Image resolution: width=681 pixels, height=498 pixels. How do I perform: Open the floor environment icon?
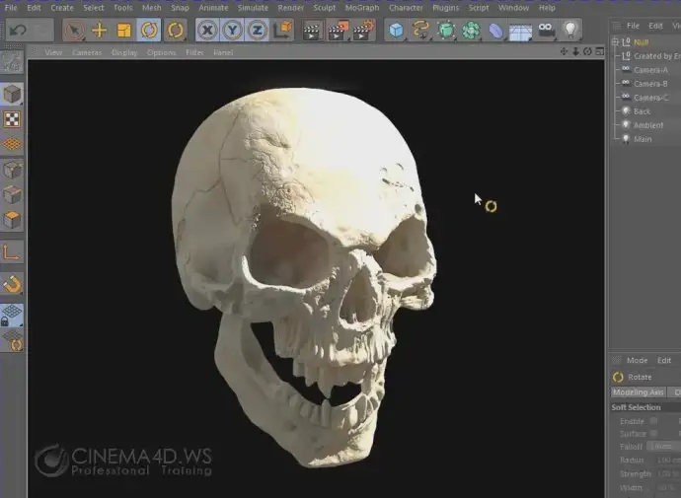520,33
